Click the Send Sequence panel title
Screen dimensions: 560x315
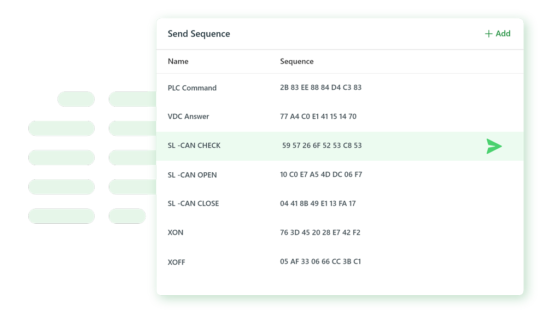pos(199,33)
